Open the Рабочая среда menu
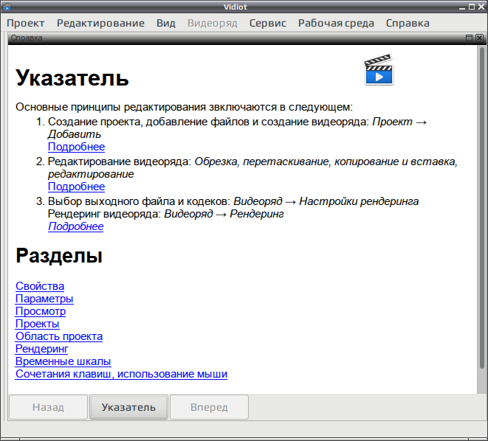Screen dimensions: 488x441 (336, 23)
